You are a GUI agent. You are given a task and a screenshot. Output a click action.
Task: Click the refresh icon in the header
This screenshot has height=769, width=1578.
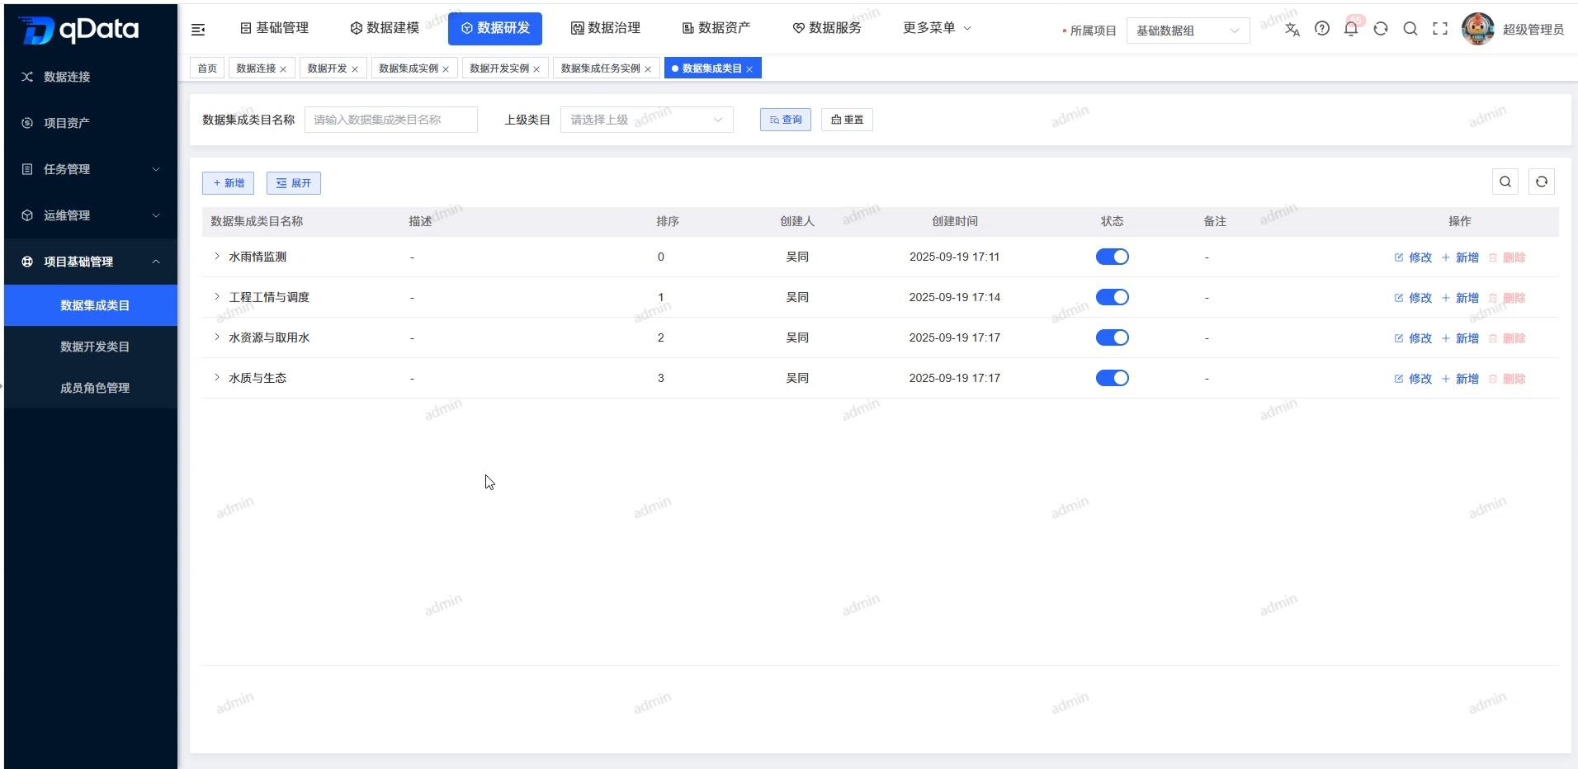1381,28
